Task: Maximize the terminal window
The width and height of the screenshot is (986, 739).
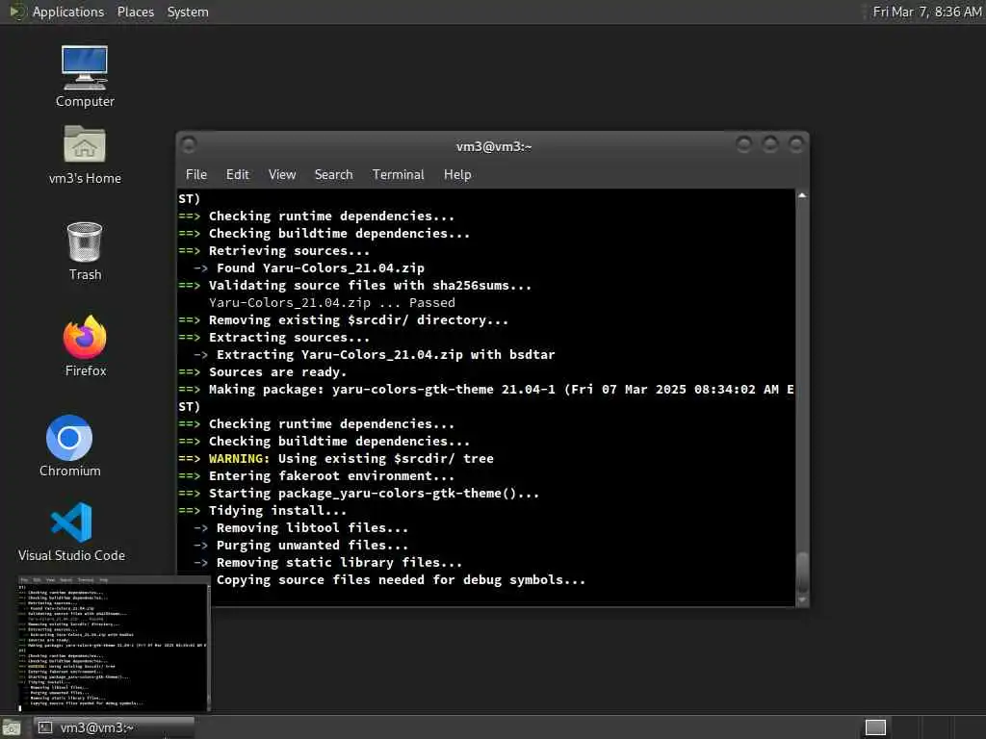Action: (769, 144)
